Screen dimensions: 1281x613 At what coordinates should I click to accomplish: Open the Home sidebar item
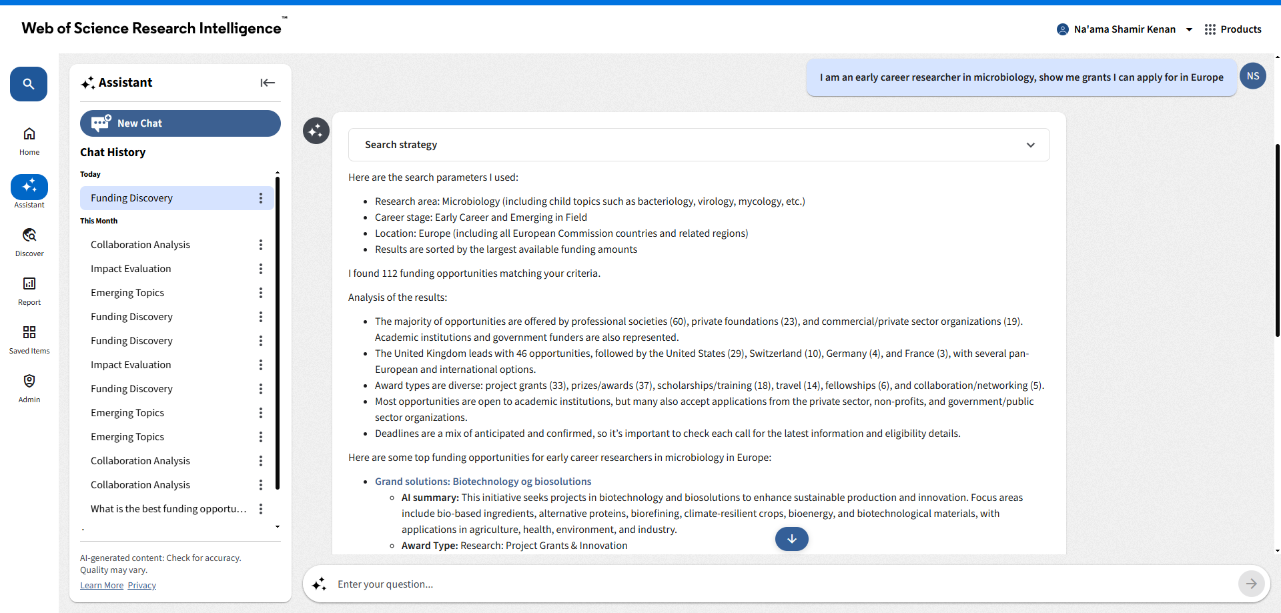pyautogui.click(x=29, y=141)
